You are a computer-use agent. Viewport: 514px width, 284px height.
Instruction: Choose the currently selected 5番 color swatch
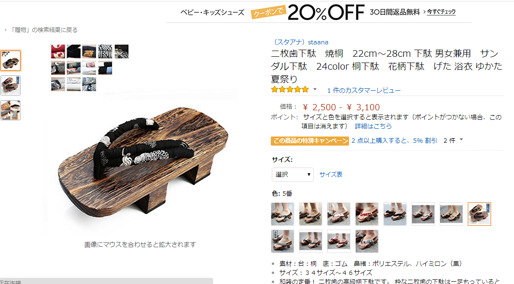(479, 214)
